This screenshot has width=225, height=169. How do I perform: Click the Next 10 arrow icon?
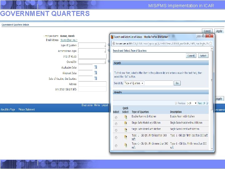tap(207, 103)
